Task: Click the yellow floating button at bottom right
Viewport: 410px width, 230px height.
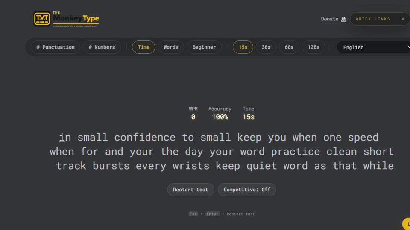Action: [406, 224]
